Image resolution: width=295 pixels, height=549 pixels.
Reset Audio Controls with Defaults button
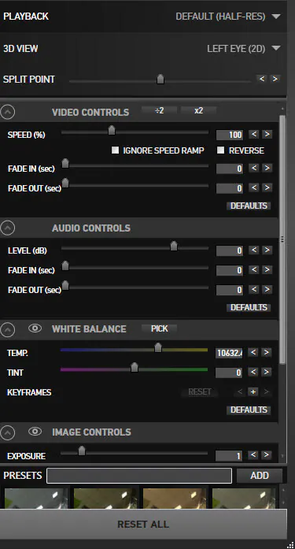click(249, 307)
